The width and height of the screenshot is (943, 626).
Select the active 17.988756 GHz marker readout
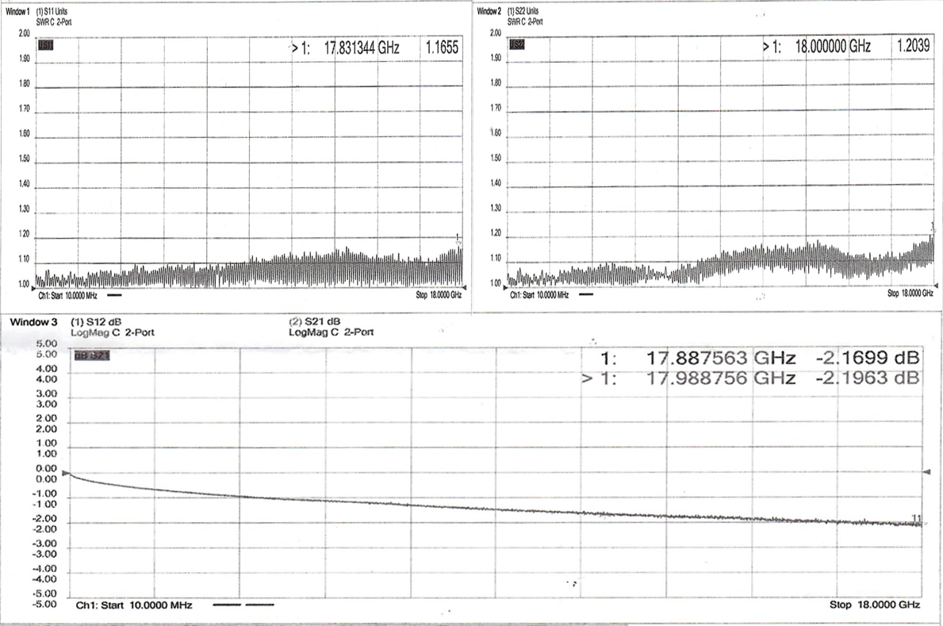pos(750,378)
